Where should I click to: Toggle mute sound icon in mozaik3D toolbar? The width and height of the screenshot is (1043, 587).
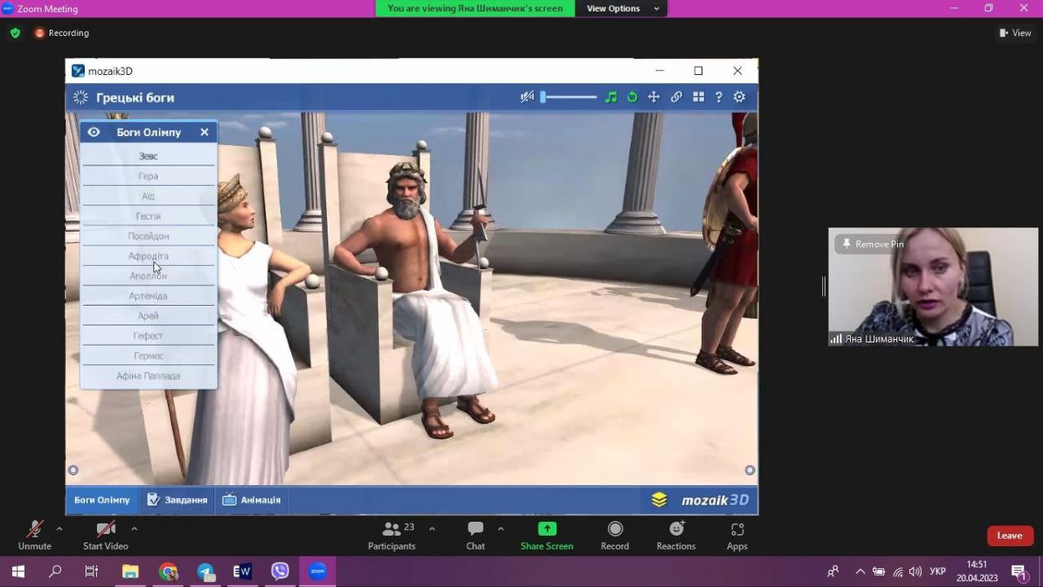pos(527,97)
